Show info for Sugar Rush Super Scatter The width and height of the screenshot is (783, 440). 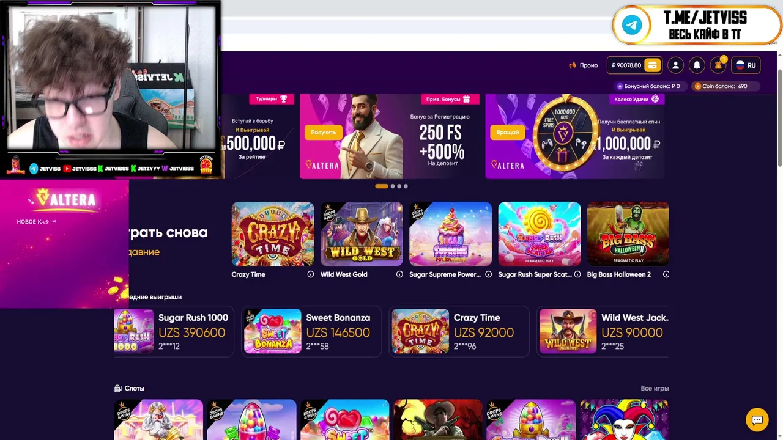click(x=577, y=274)
